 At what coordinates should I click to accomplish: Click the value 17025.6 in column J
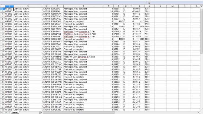click(139, 36)
